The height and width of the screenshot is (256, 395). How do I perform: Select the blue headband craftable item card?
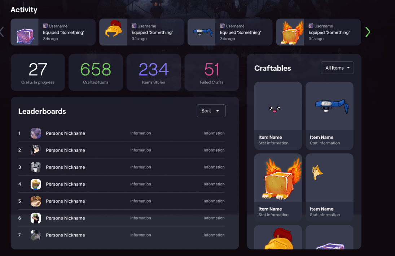329,116
